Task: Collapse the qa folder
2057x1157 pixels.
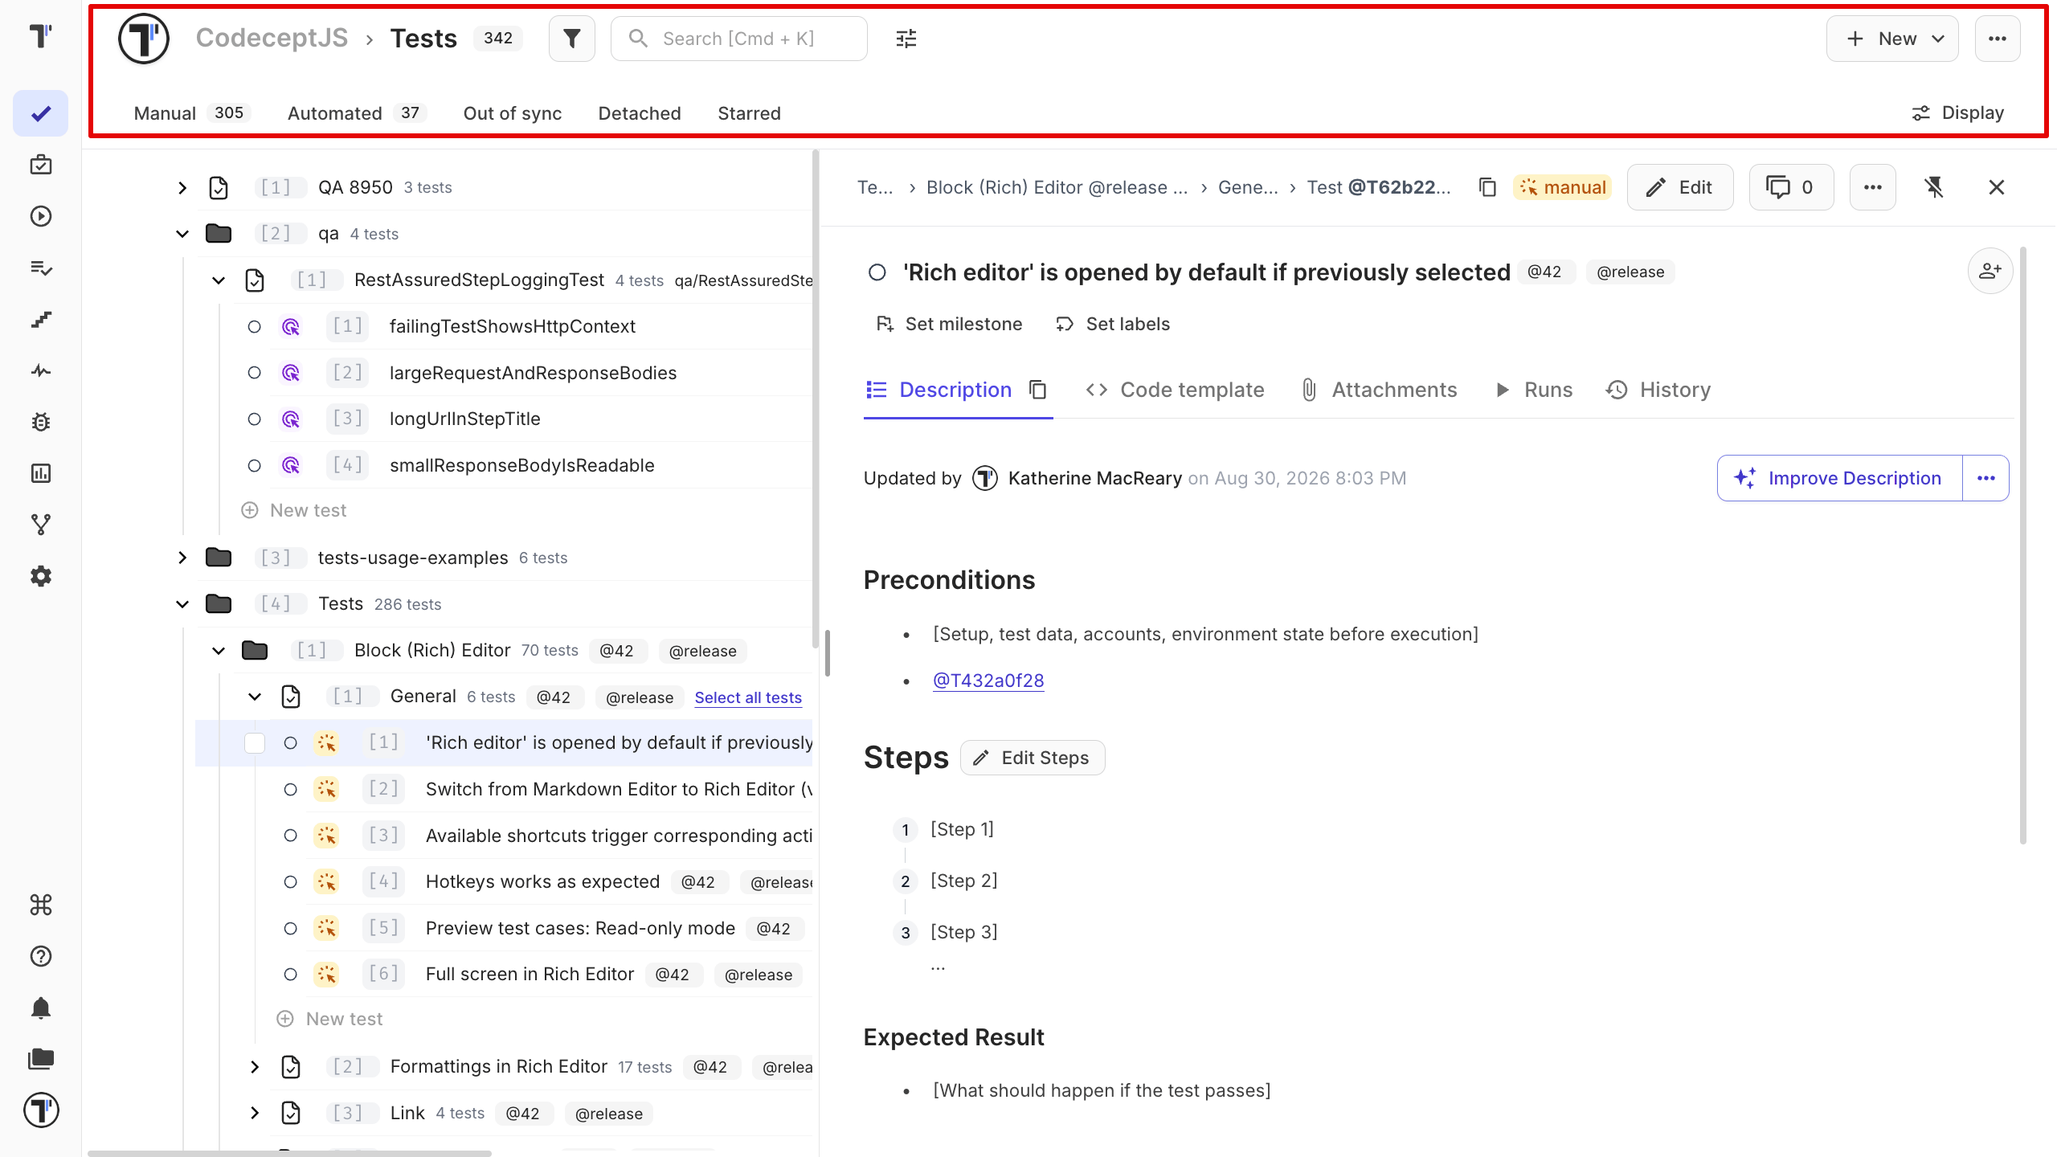Action: tap(182, 234)
